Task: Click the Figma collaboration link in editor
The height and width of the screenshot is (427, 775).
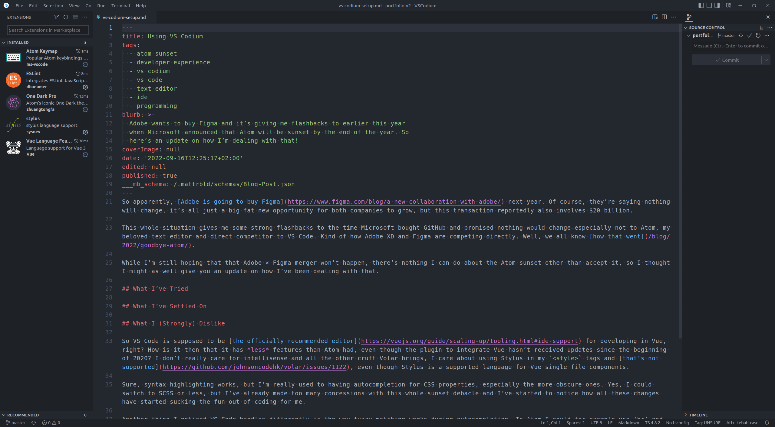Action: (x=394, y=201)
